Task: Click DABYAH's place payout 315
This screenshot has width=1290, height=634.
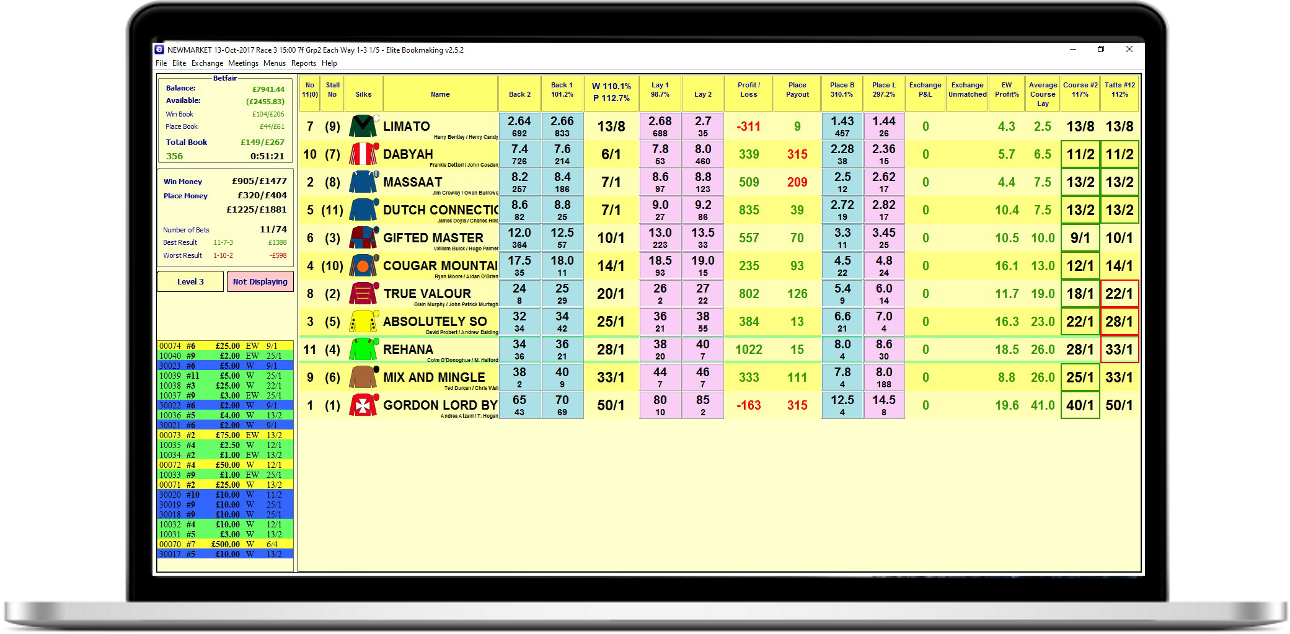Action: [x=797, y=154]
